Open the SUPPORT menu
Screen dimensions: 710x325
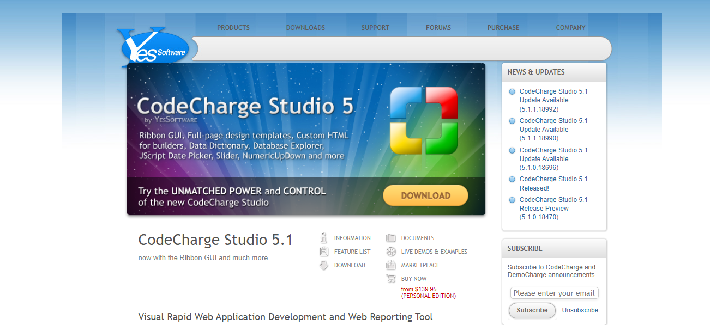tap(375, 27)
